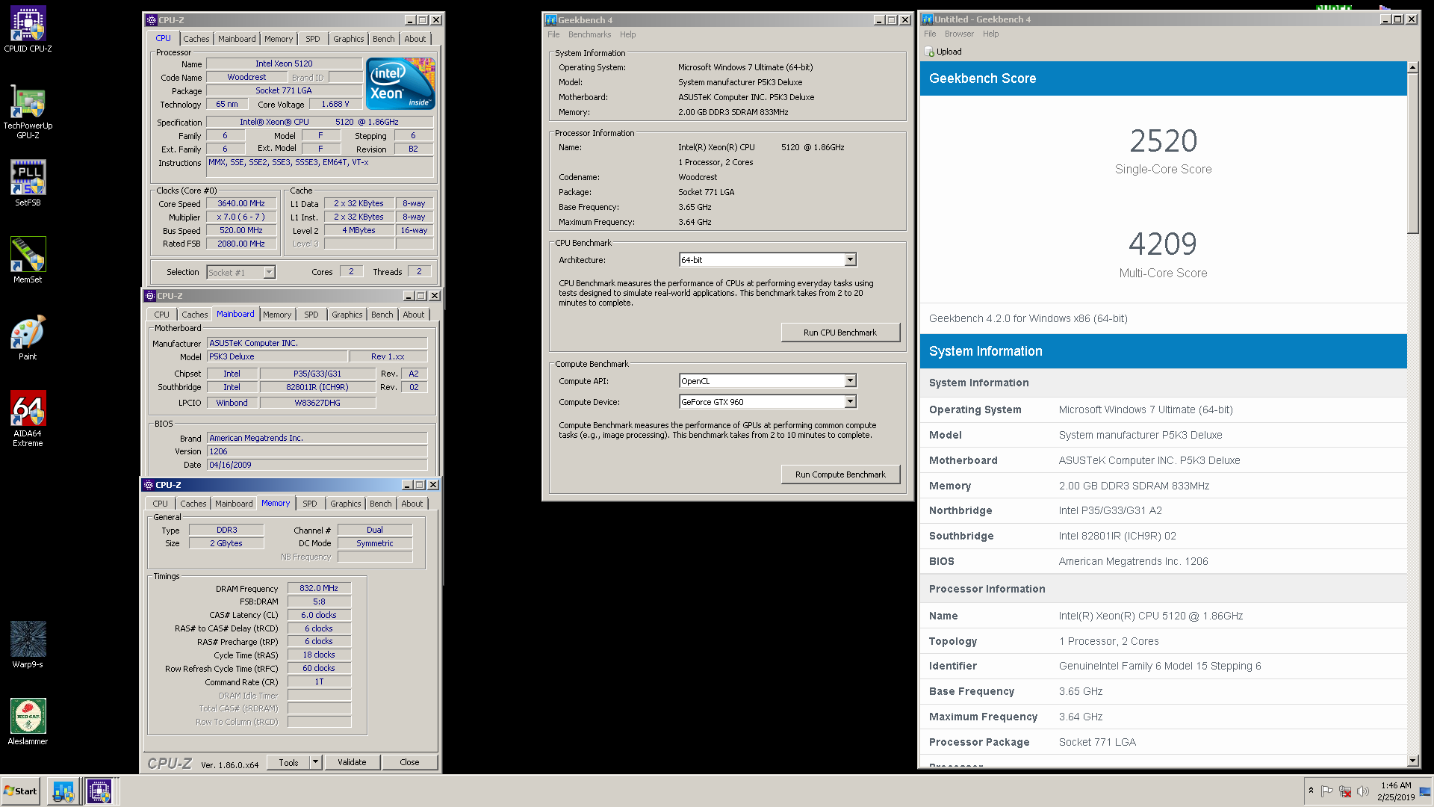Click the volume speaker tray icon
The image size is (1434, 807).
[1363, 791]
